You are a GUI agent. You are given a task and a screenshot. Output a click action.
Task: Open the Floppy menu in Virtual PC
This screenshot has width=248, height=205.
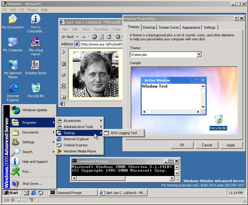pyautogui.click(x=32, y=10)
